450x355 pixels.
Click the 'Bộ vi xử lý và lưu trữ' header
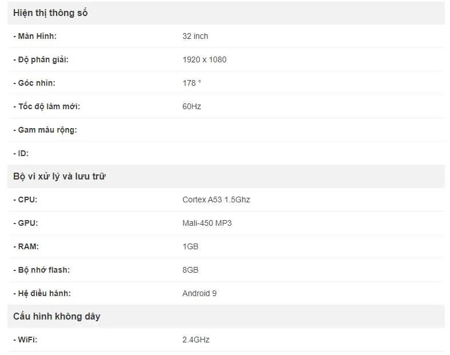(x=59, y=176)
